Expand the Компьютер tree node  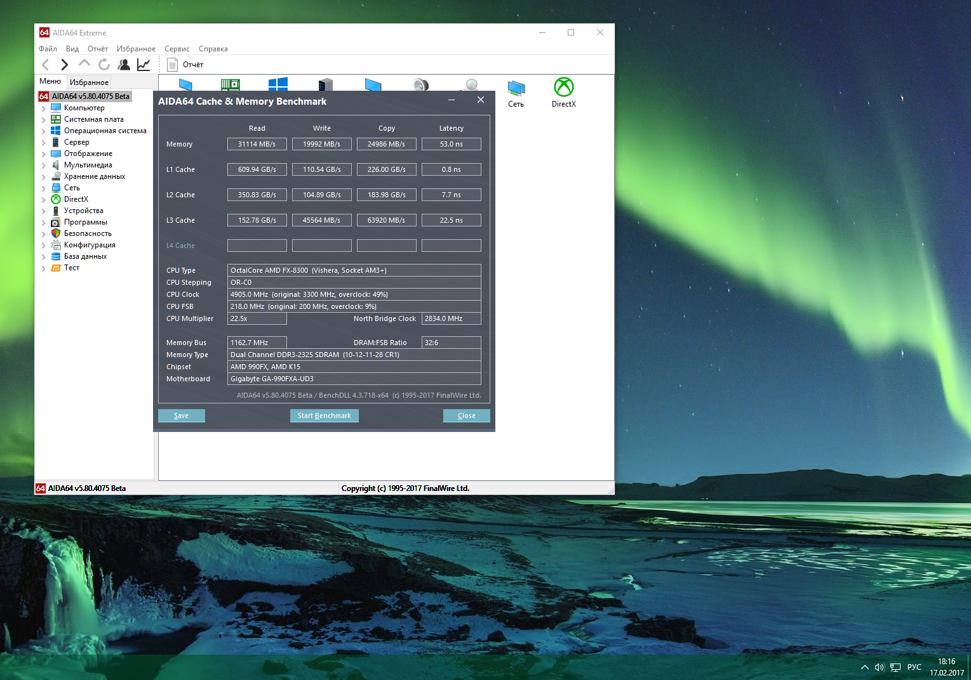(x=43, y=108)
